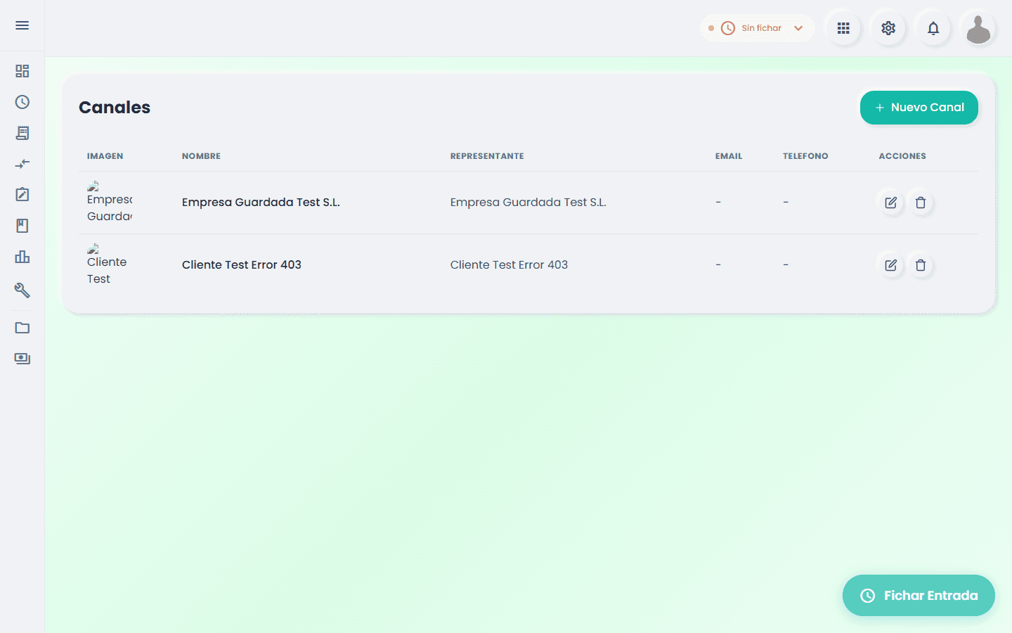Click the 'Nuevo Canal' button
Screen dimensions: 1012x633
tap(919, 108)
